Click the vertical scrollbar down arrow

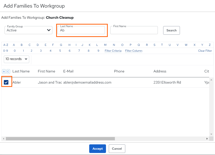coord(211,134)
